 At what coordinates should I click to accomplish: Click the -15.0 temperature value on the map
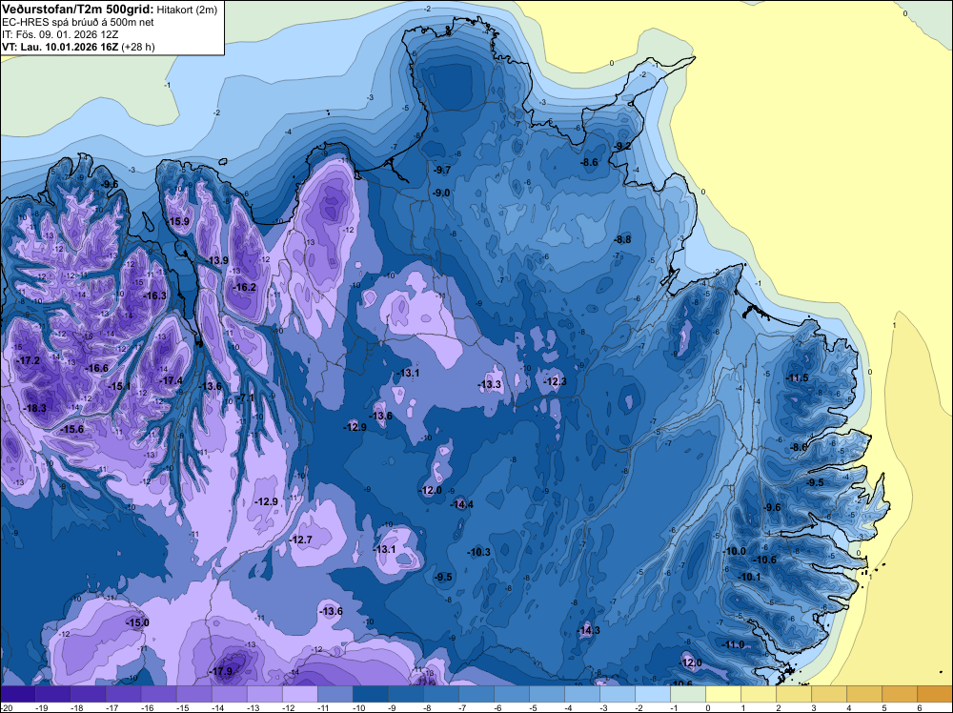(137, 622)
